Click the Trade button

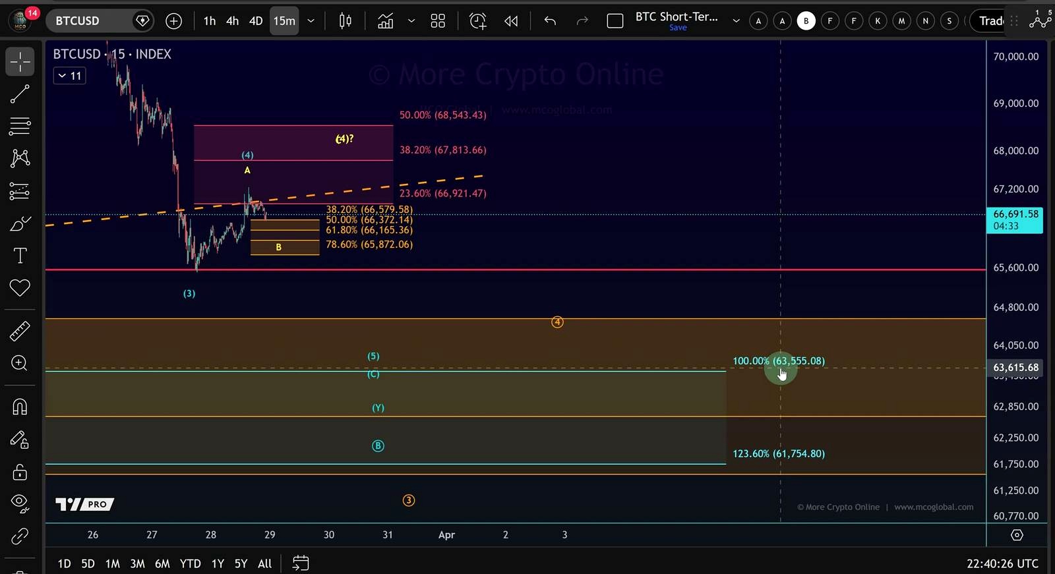tap(988, 21)
